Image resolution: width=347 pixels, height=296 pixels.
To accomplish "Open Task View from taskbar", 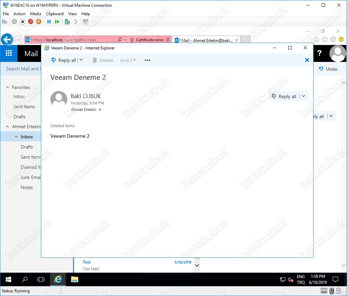I will tap(41, 279).
